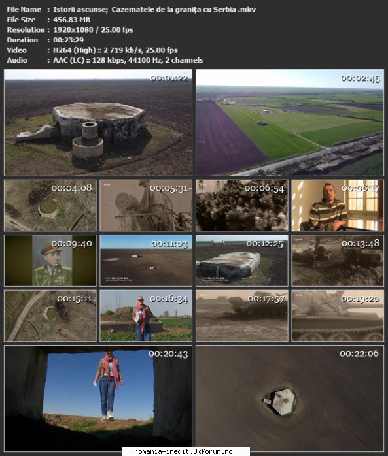Viewport: 388px width, 456px height.
Task: Open the field thumbnail at 00:11:03
Action: tap(146, 261)
